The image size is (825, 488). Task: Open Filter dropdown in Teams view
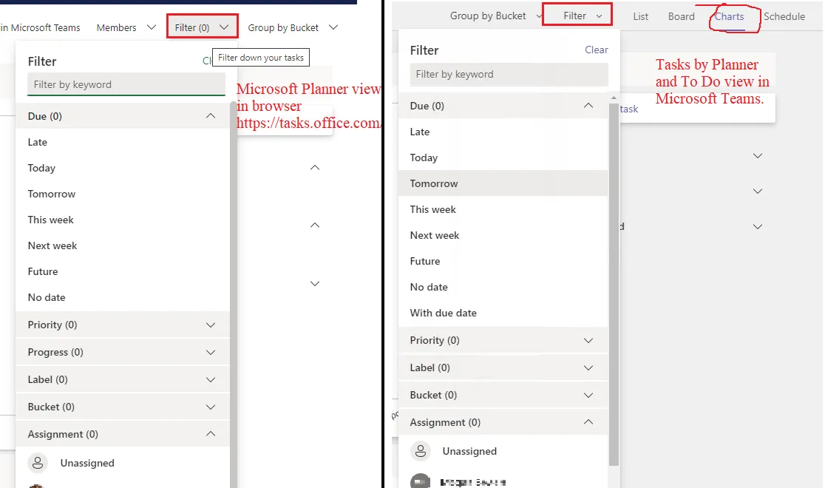click(x=577, y=16)
